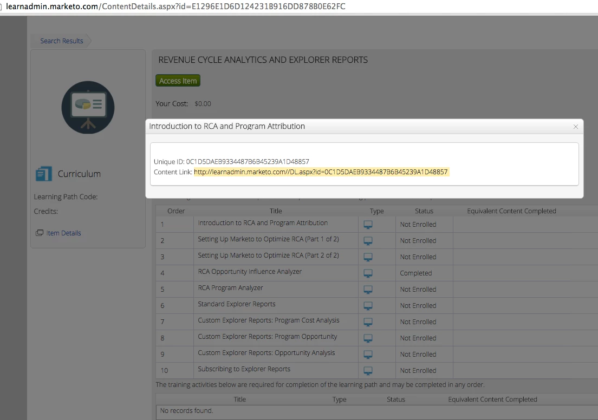Select Custom Explorer Reports: Opportunity Analysis
The image size is (598, 420).
[x=266, y=353]
